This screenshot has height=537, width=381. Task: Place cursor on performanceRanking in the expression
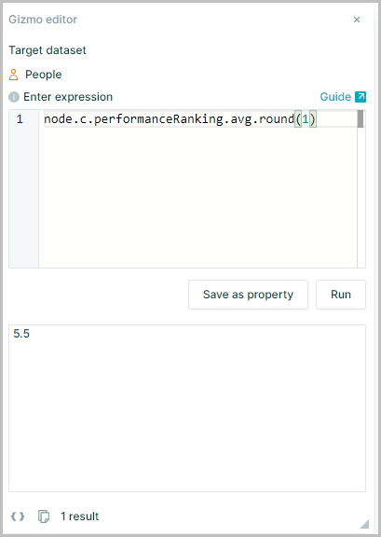click(158, 119)
